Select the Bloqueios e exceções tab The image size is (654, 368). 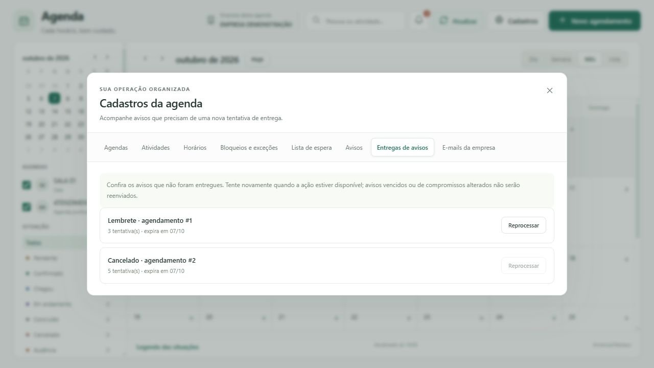249,148
